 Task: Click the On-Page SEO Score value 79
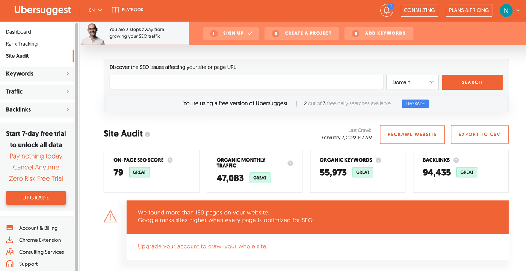click(x=118, y=172)
